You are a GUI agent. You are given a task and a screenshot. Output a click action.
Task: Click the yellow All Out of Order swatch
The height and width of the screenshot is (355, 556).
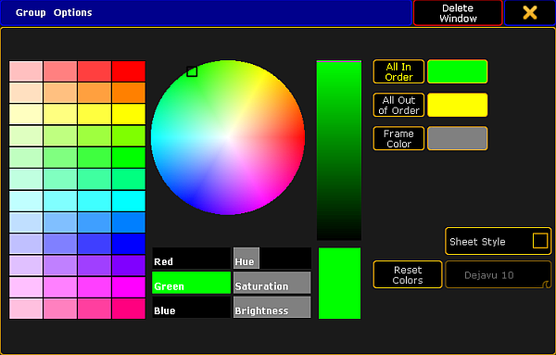(458, 105)
